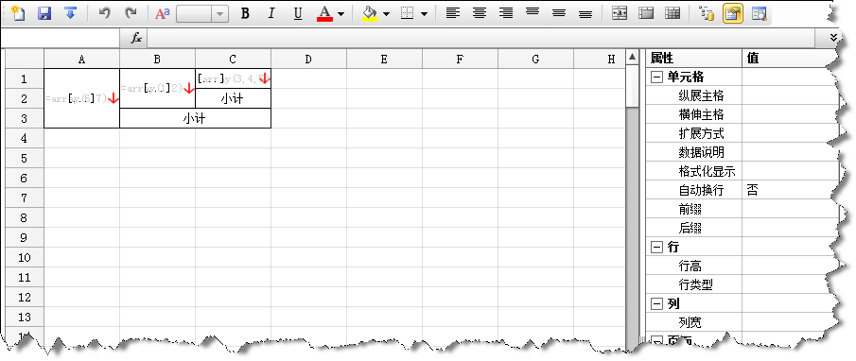Merge cells using the merge icon
Image resolution: width=856 pixels, height=361 pixels.
point(620,13)
